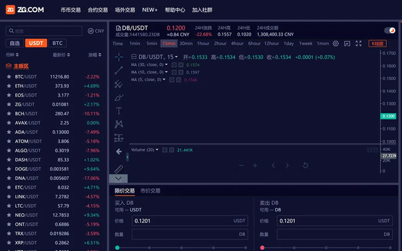Zoom out the chart with minus

(241, 165)
